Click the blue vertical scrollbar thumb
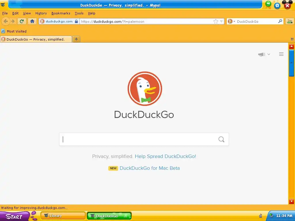The height and width of the screenshot is (221, 295). 292,63
